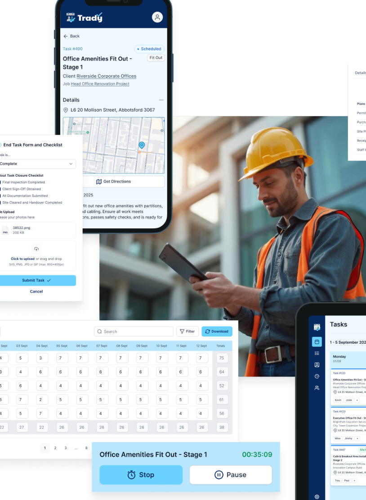The height and width of the screenshot is (500, 366).
Task: Go to page 8 of the table
Action: (x=86, y=448)
